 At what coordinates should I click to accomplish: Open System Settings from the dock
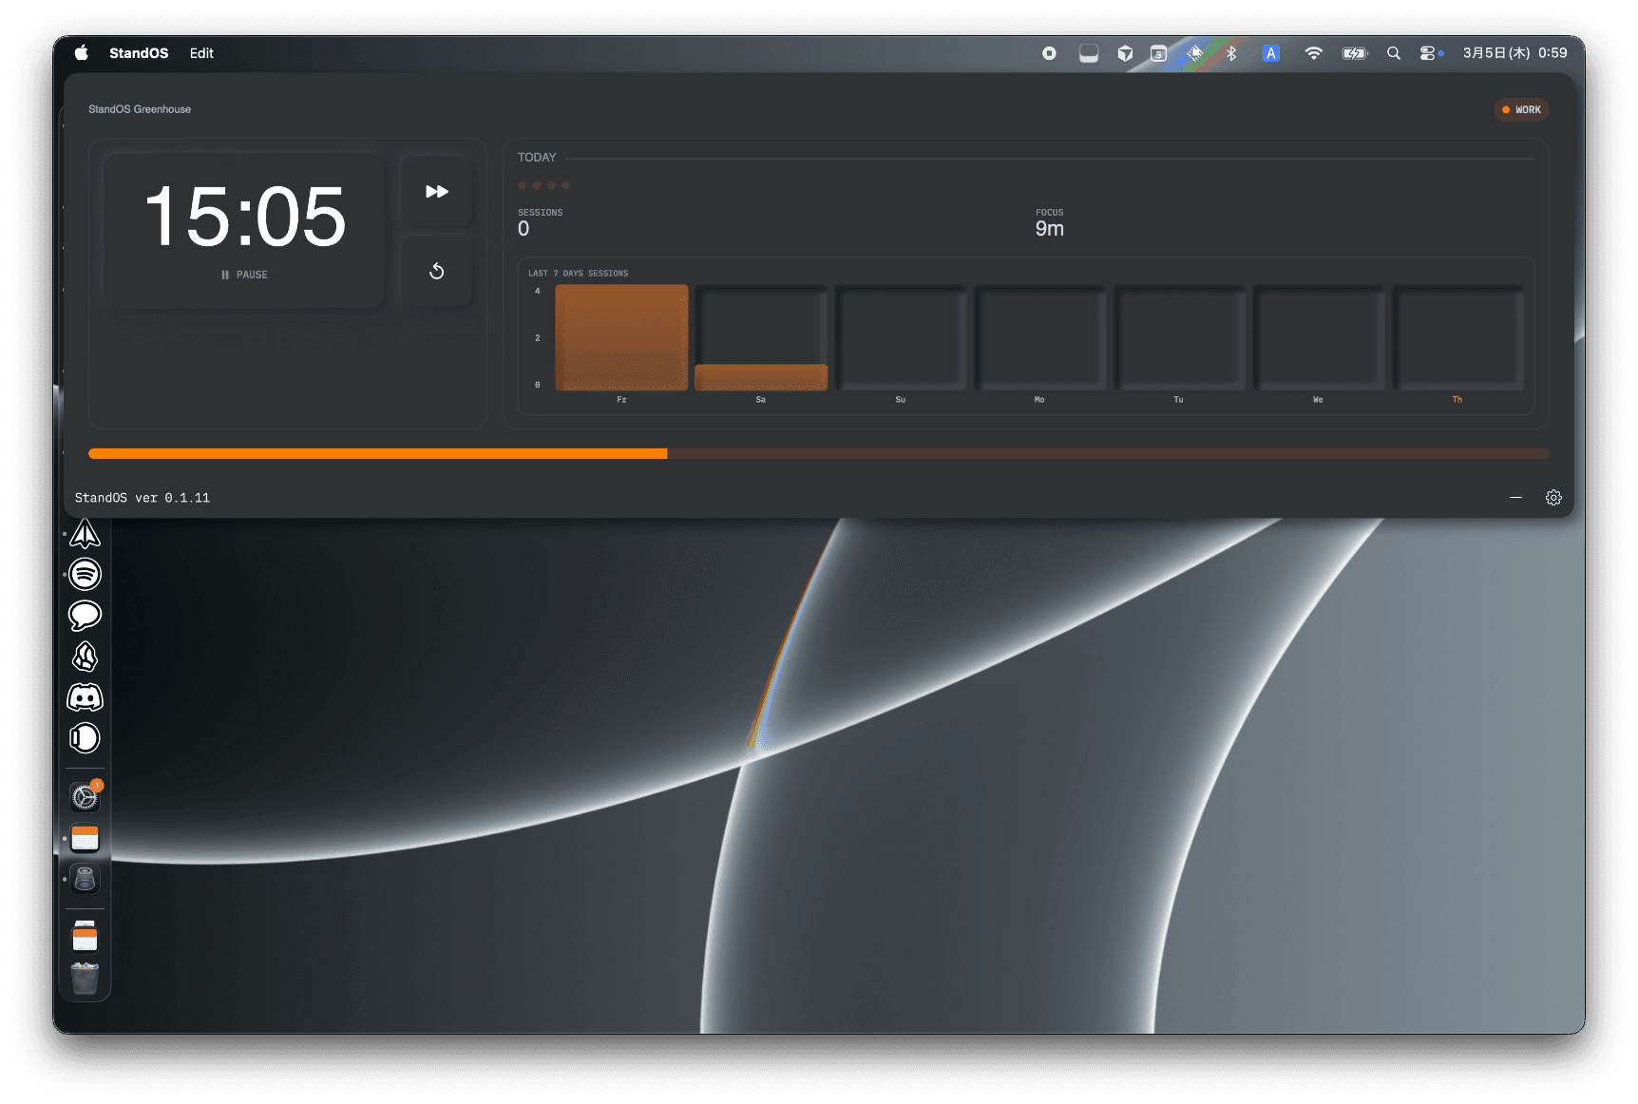tap(86, 797)
